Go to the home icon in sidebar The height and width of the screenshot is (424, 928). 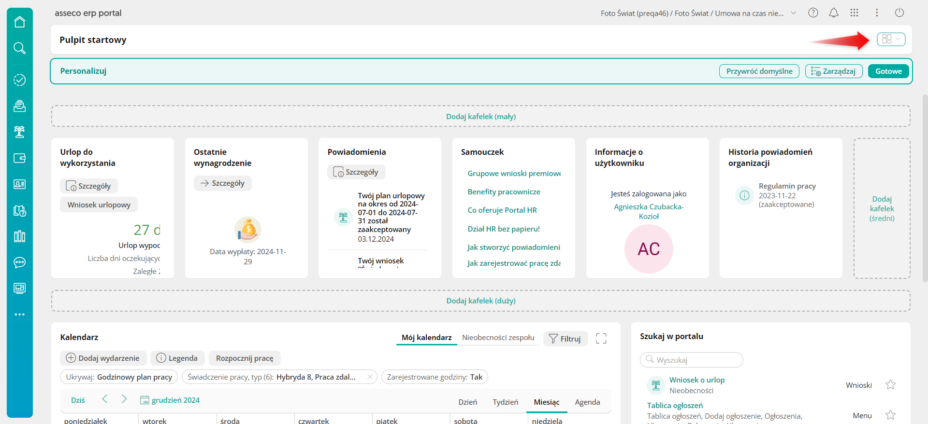coord(19,22)
